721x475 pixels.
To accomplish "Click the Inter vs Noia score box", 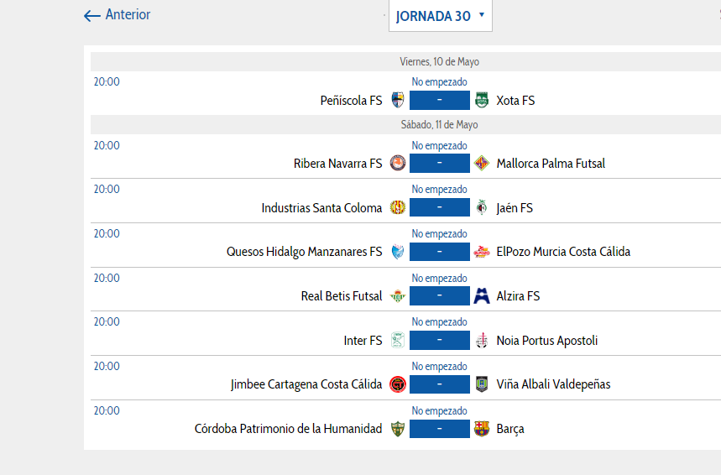I will tap(440, 340).
